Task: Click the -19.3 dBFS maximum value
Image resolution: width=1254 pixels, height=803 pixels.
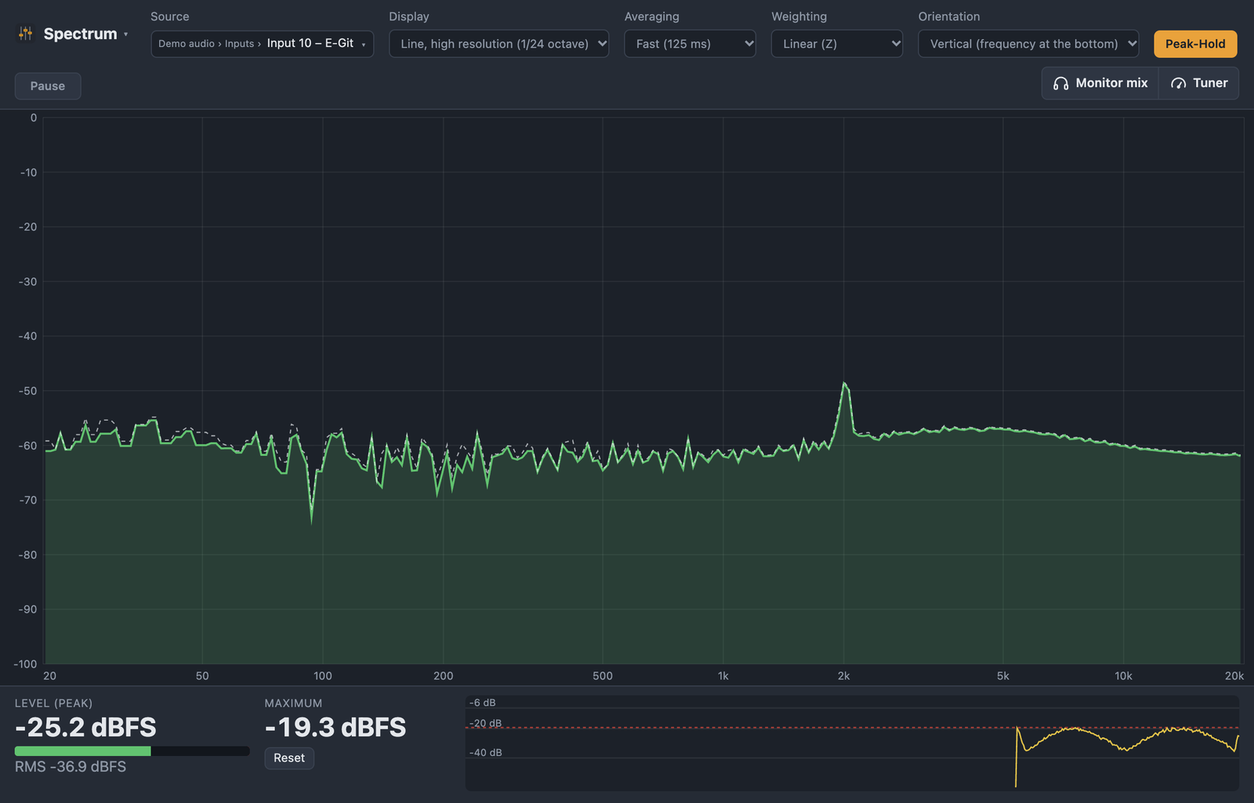Action: tap(335, 727)
